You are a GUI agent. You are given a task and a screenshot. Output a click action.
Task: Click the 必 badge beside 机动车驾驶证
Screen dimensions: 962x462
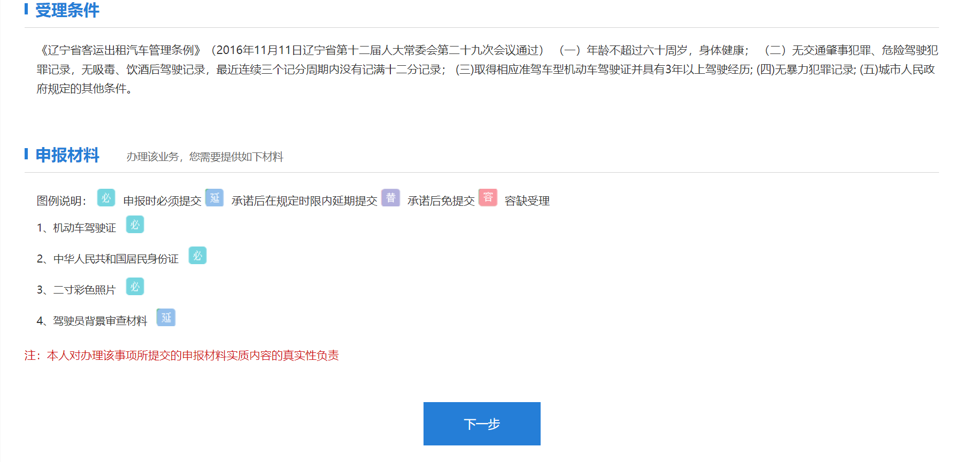pyautogui.click(x=135, y=225)
